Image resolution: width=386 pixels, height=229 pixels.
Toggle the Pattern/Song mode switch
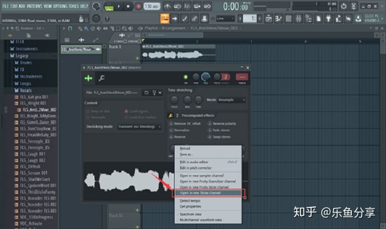click(109, 7)
